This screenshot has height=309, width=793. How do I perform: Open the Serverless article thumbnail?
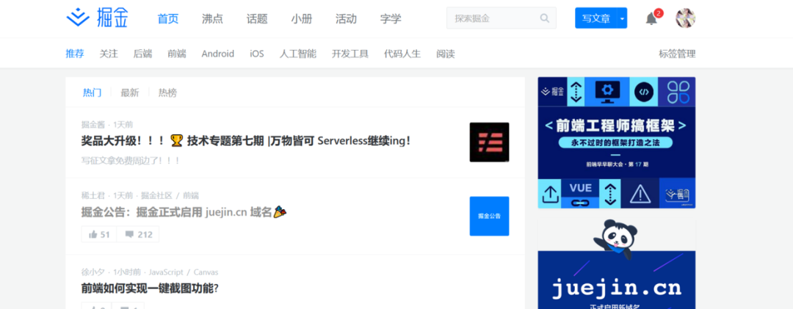tap(489, 142)
